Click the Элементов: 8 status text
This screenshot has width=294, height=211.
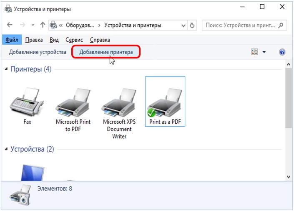pyautogui.click(x=55, y=188)
